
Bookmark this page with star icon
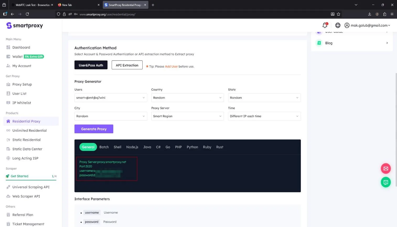339,14
